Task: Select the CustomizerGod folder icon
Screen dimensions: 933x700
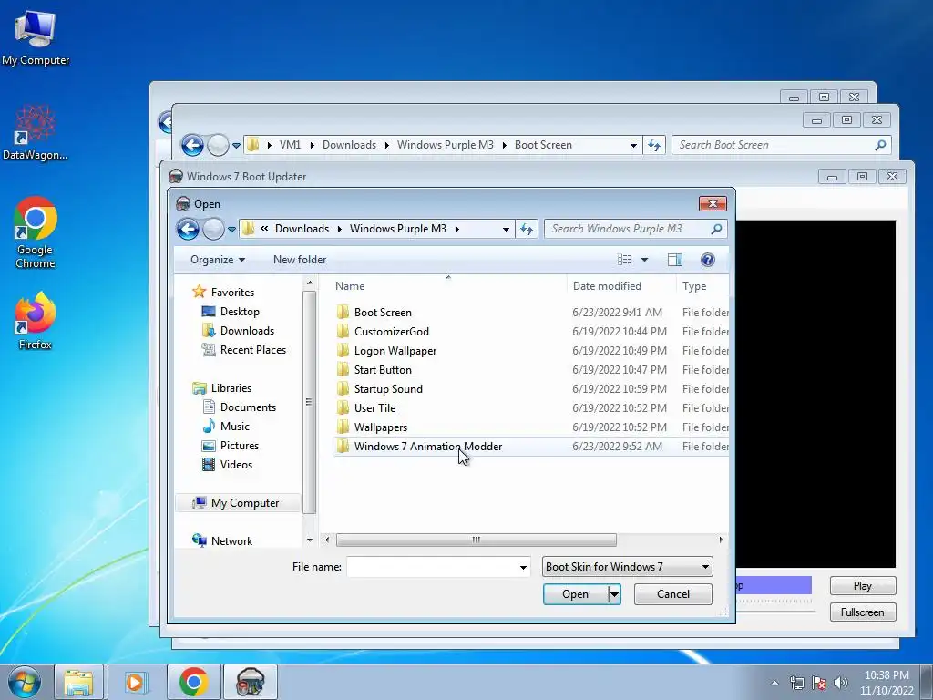Action: (x=343, y=331)
